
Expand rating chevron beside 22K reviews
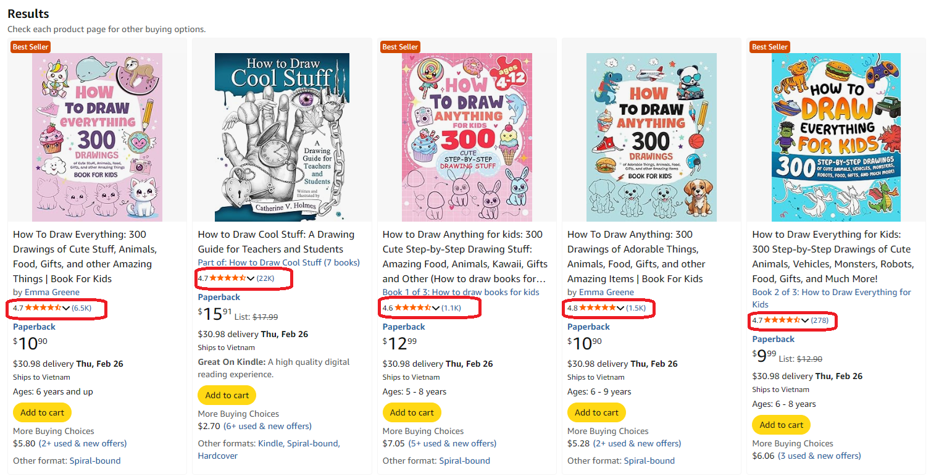(251, 279)
